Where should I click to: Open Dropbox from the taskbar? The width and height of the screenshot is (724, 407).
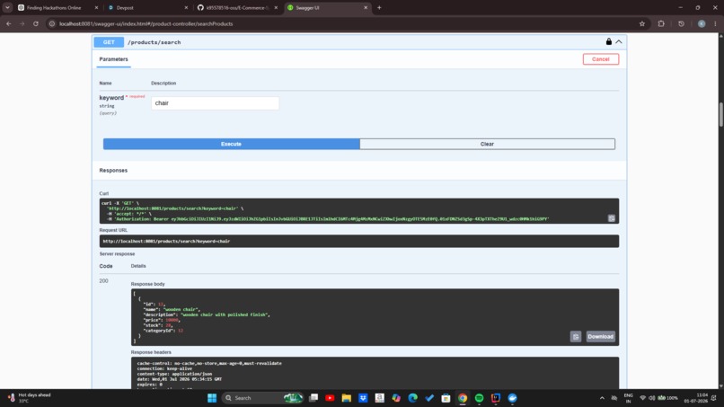[363, 398]
